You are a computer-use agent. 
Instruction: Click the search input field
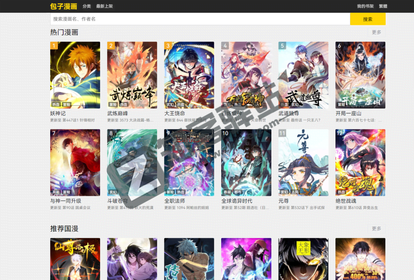coord(200,19)
